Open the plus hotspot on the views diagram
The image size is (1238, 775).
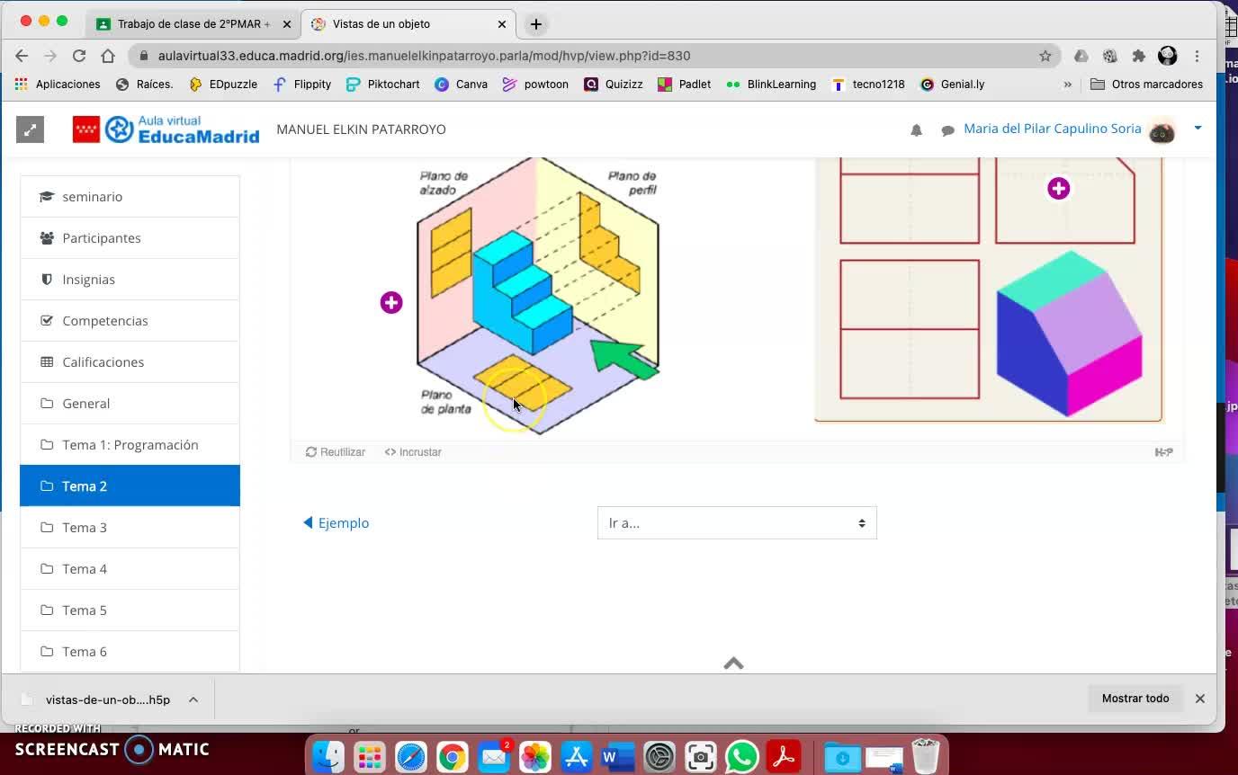(1058, 188)
